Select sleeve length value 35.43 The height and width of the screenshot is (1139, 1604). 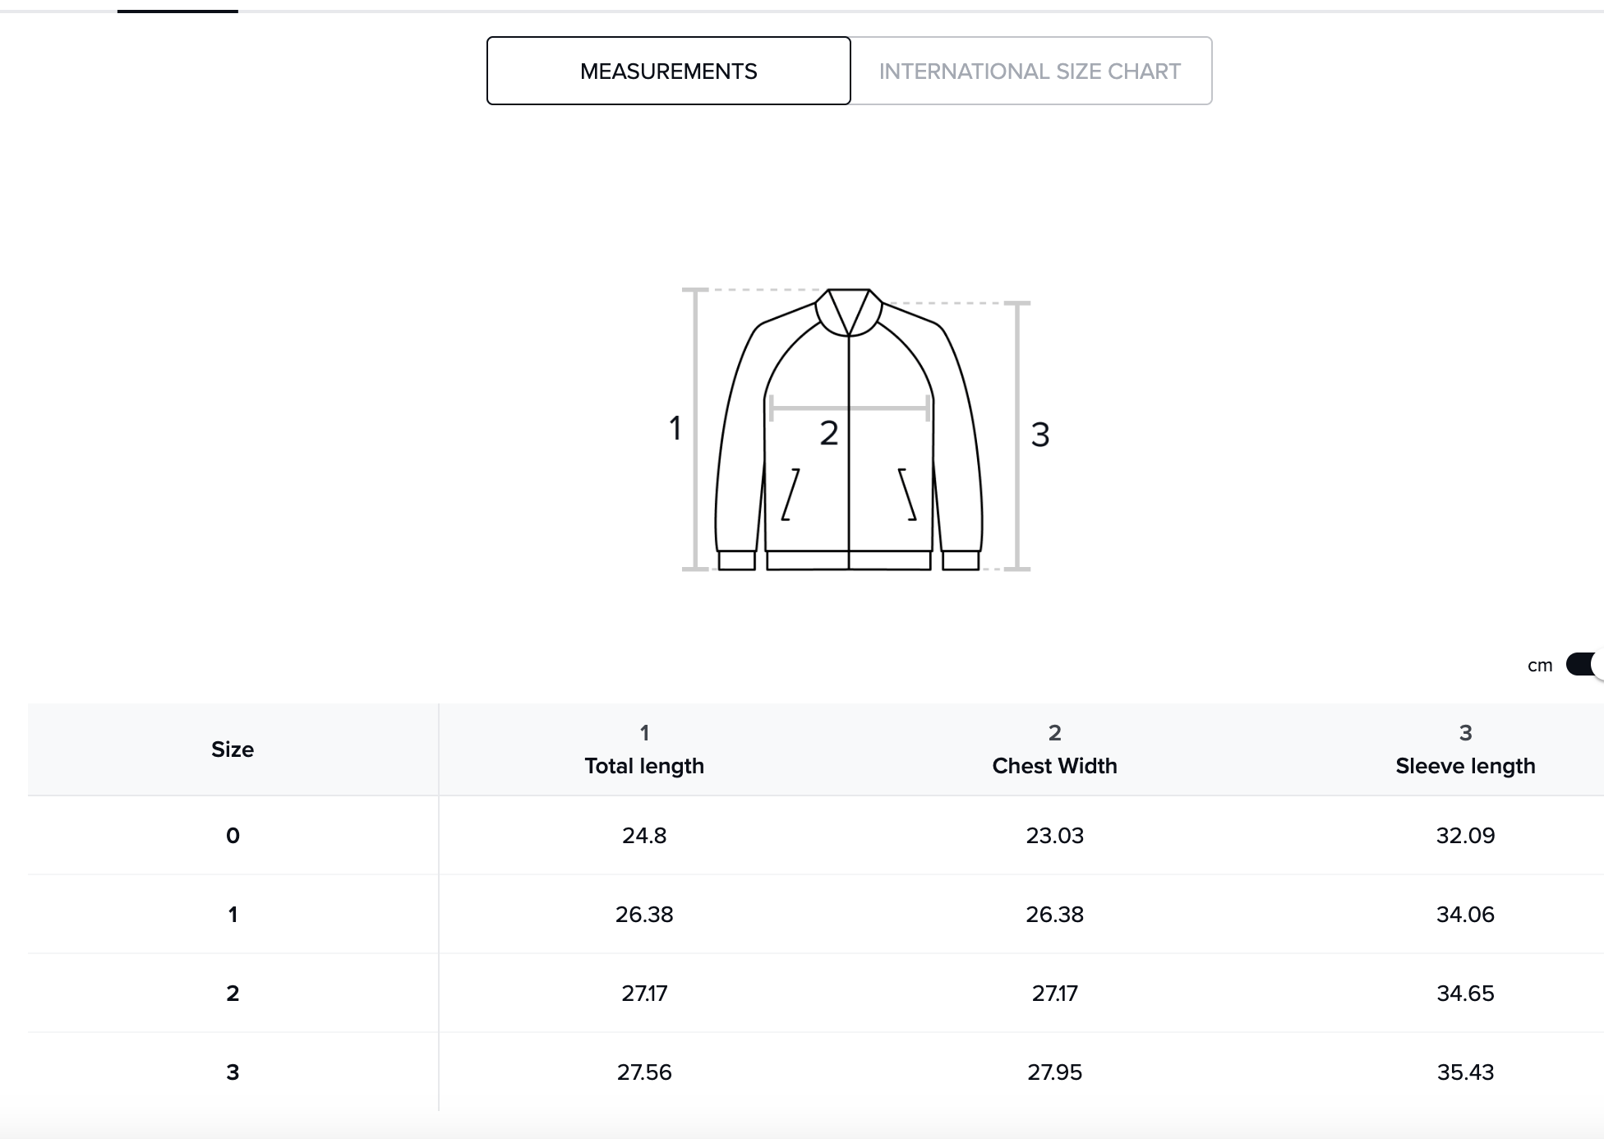coord(1465,1072)
